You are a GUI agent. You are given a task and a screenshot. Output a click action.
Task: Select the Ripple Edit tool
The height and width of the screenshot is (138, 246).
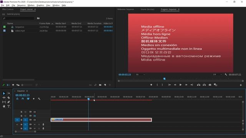4,98
